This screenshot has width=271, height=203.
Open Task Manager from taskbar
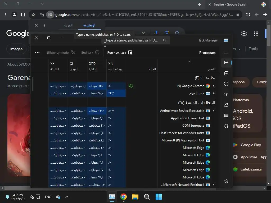(112, 197)
